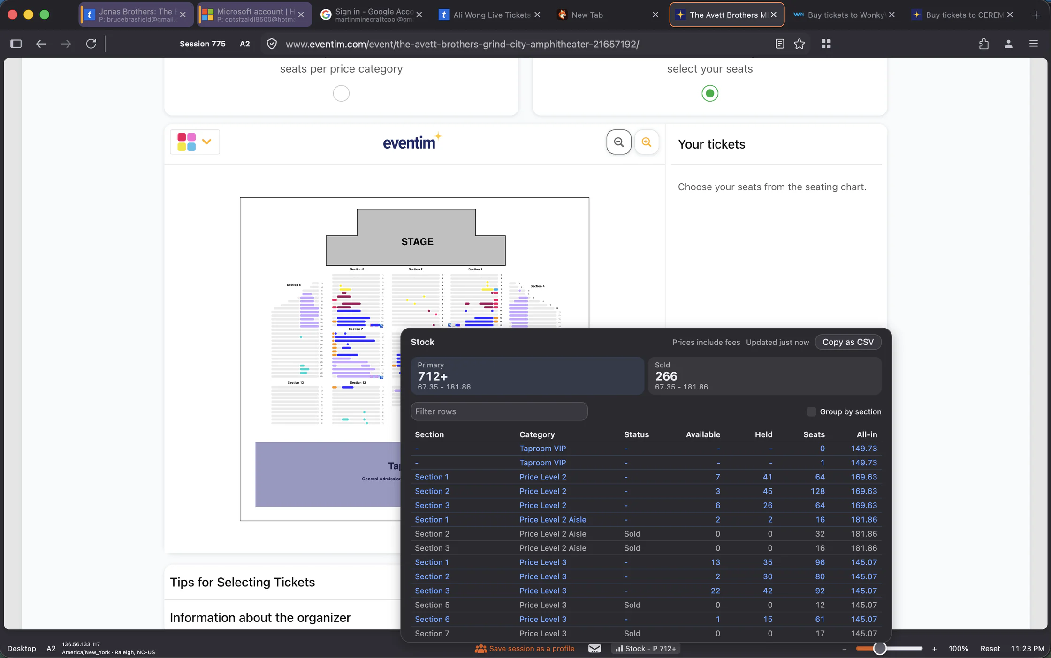The height and width of the screenshot is (658, 1051).
Task: Click the Primary 712+ summary card
Action: pos(527,376)
